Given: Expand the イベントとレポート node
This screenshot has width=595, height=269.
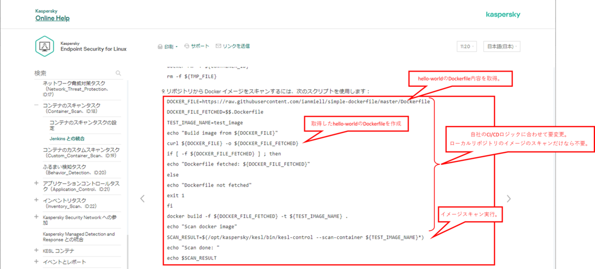Looking at the screenshot, I should click(37, 262).
